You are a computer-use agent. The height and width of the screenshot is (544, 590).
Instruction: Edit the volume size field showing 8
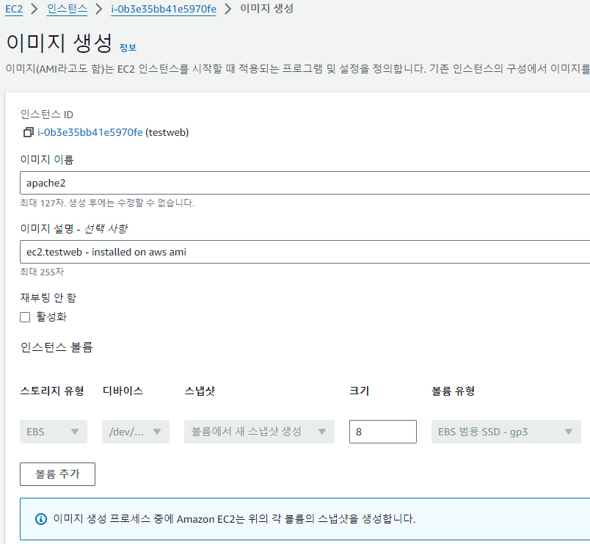pyautogui.click(x=382, y=432)
